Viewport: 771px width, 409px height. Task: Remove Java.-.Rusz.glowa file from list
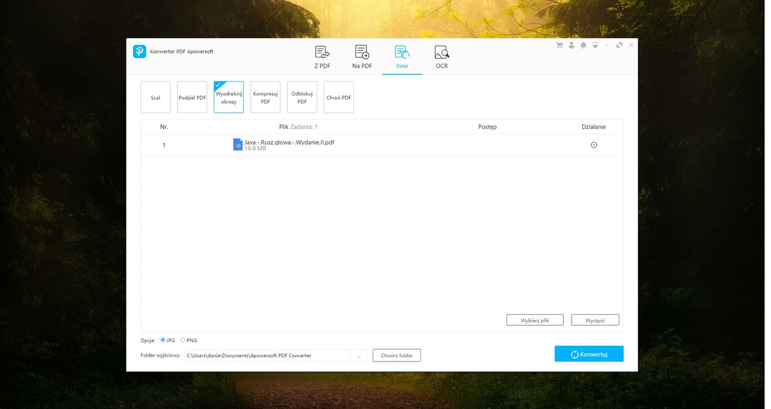[x=594, y=145]
